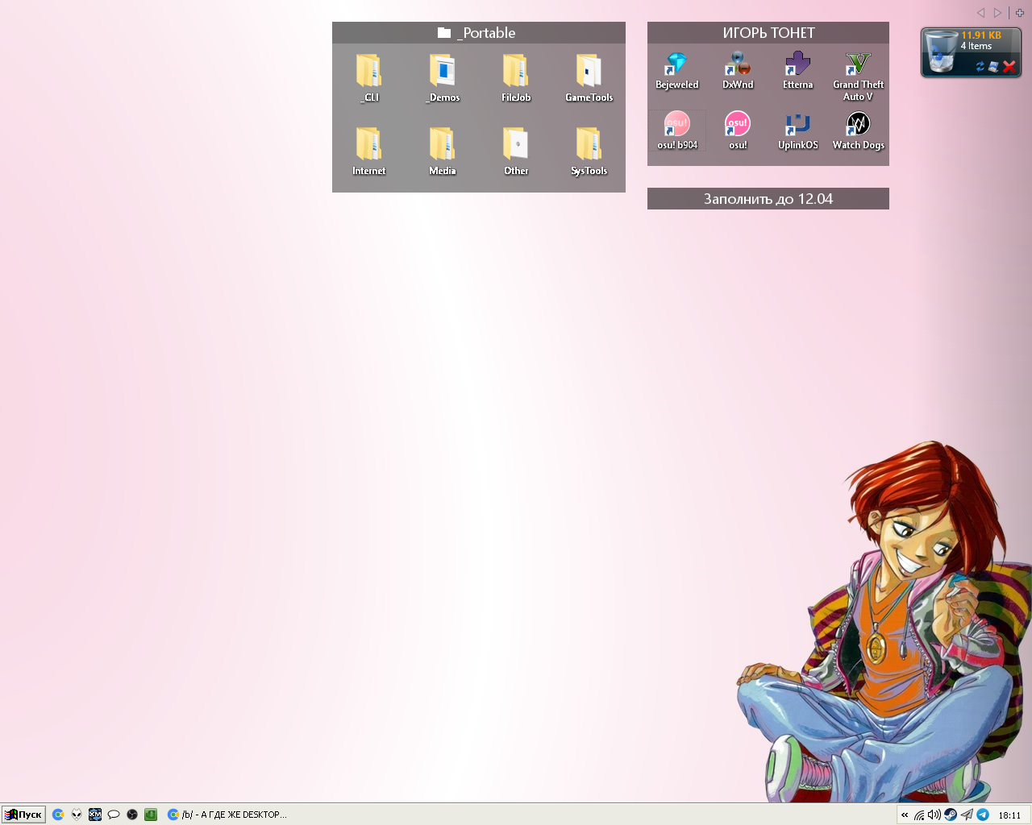
Task: Launch the XM quick launch icon
Action: tap(95, 815)
